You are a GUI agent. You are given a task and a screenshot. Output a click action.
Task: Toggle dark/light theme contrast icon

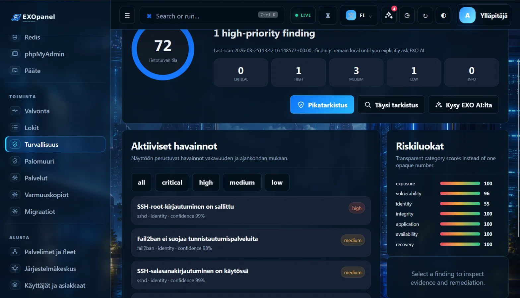[x=443, y=16]
